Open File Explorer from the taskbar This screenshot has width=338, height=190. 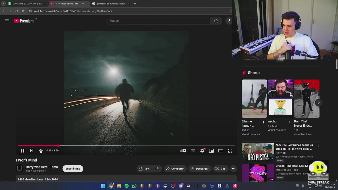pos(119,186)
